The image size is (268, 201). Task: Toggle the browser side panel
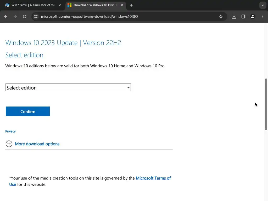(243, 16)
